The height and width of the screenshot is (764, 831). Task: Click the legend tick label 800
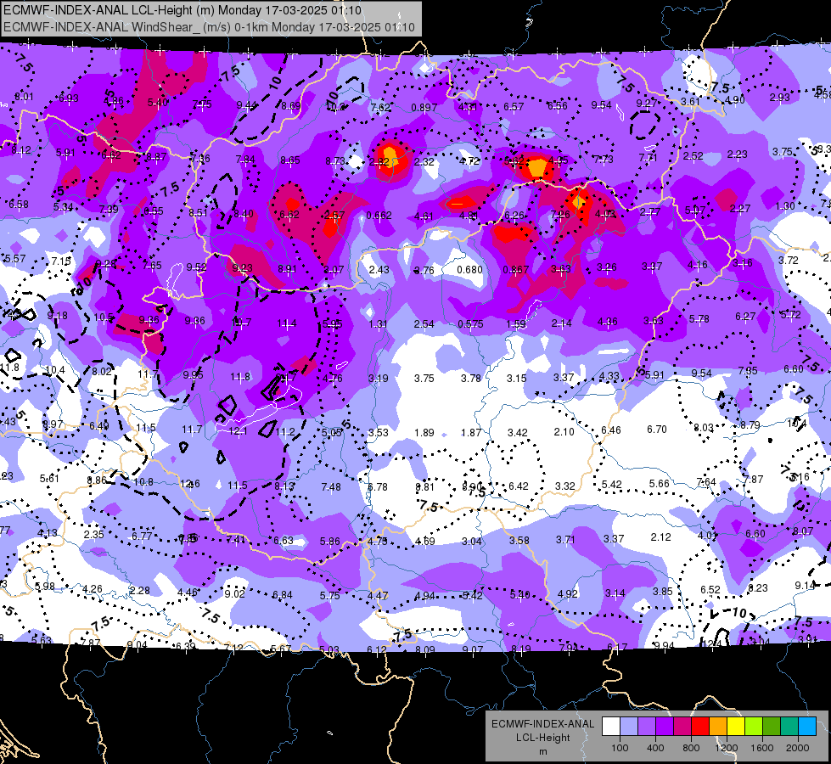tap(691, 748)
